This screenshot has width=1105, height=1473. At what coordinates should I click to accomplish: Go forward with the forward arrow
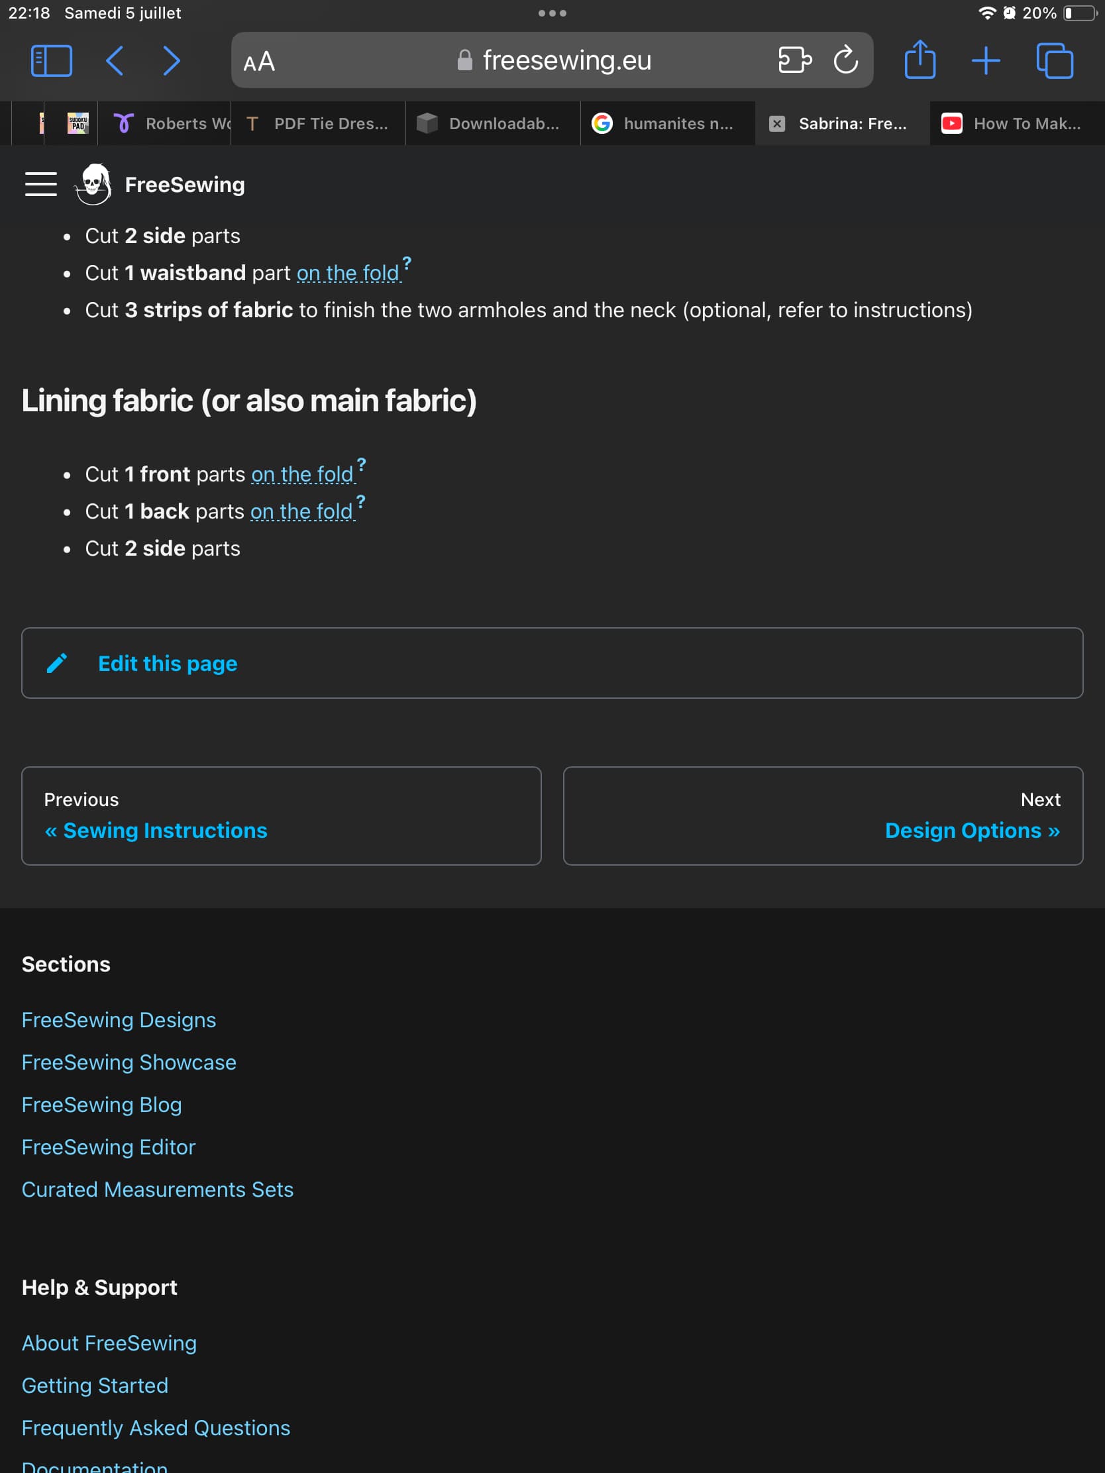[172, 61]
